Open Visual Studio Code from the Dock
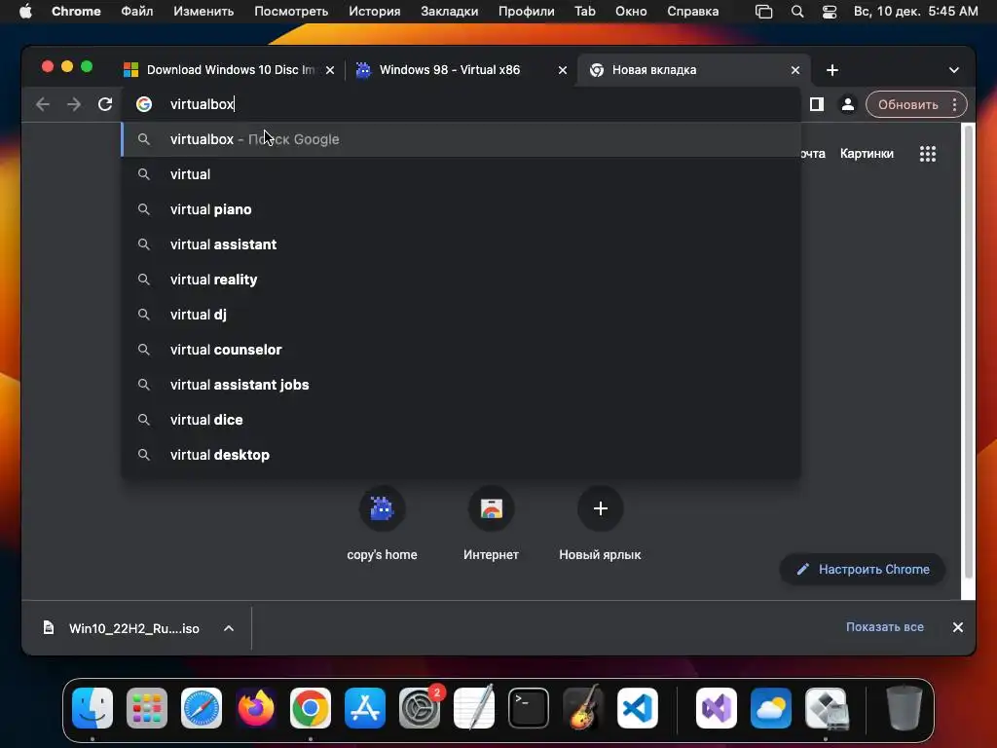This screenshot has width=997, height=748. (x=637, y=708)
